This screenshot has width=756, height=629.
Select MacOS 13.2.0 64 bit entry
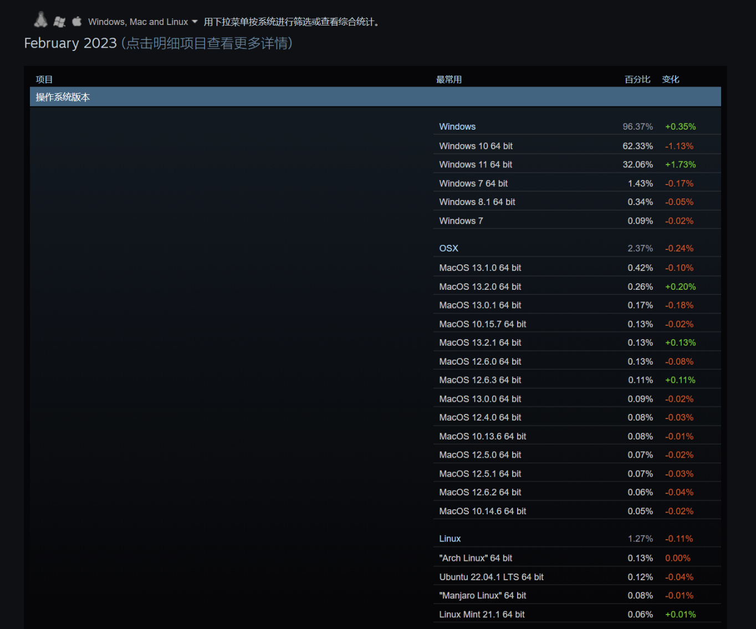click(x=577, y=287)
